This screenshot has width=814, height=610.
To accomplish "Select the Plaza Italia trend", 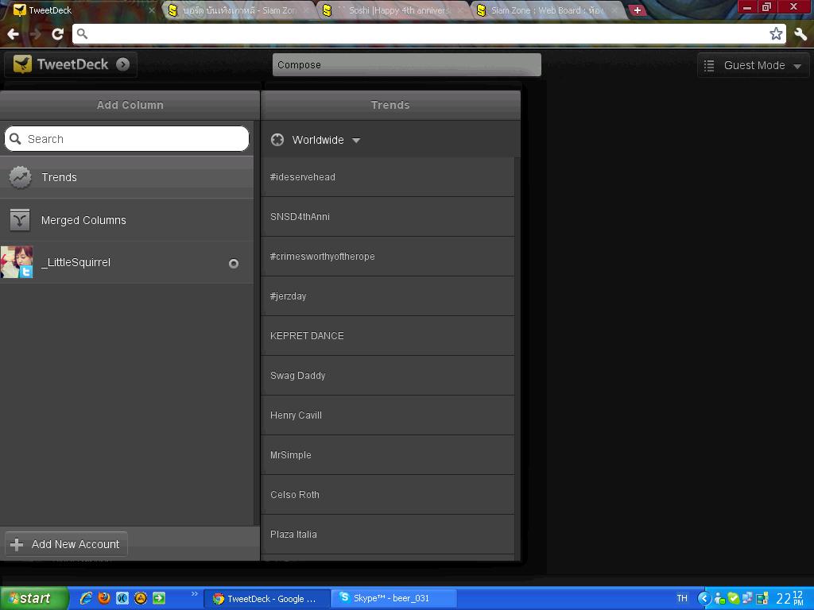I will pyautogui.click(x=387, y=535).
